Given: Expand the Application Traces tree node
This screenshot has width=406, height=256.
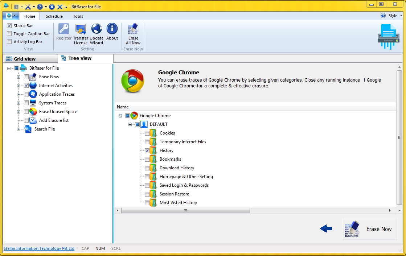Looking at the screenshot, I should [x=19, y=95].
